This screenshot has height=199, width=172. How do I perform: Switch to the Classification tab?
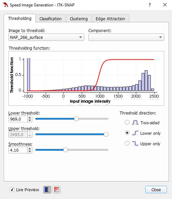coord(51,19)
